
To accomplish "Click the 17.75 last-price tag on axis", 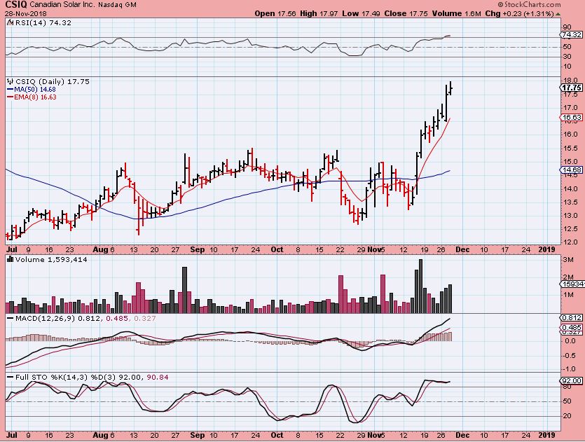I will click(x=572, y=88).
